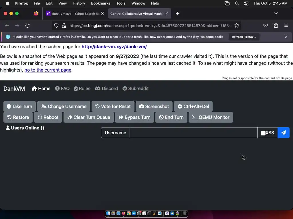Take a VM Screenshot
Viewport: 293px width, 219px height.
pyautogui.click(x=154, y=106)
